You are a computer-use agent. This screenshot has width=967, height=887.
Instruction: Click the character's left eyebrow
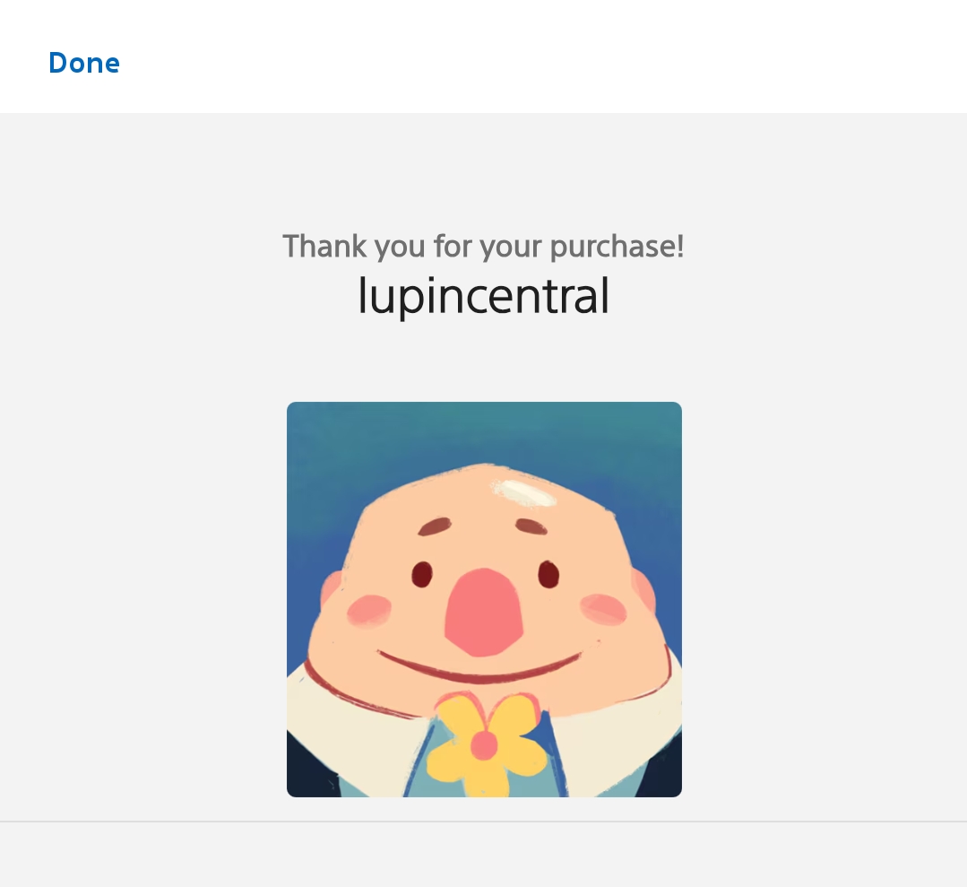tap(436, 526)
